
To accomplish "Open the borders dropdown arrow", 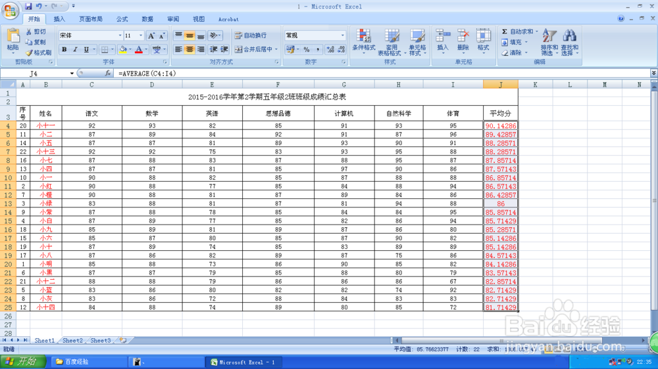I will [112, 49].
